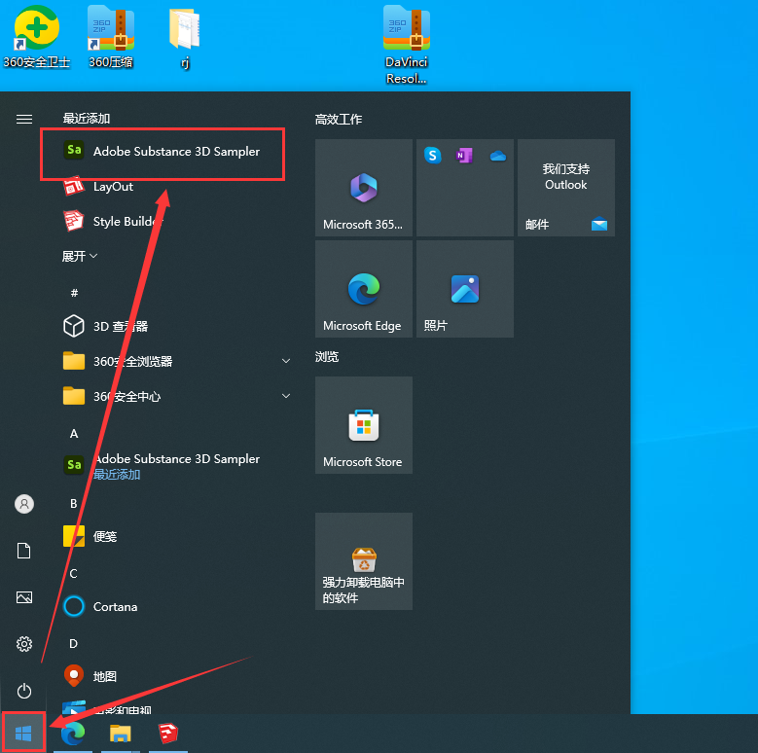Open the Microsoft Edge tile

pos(364,289)
